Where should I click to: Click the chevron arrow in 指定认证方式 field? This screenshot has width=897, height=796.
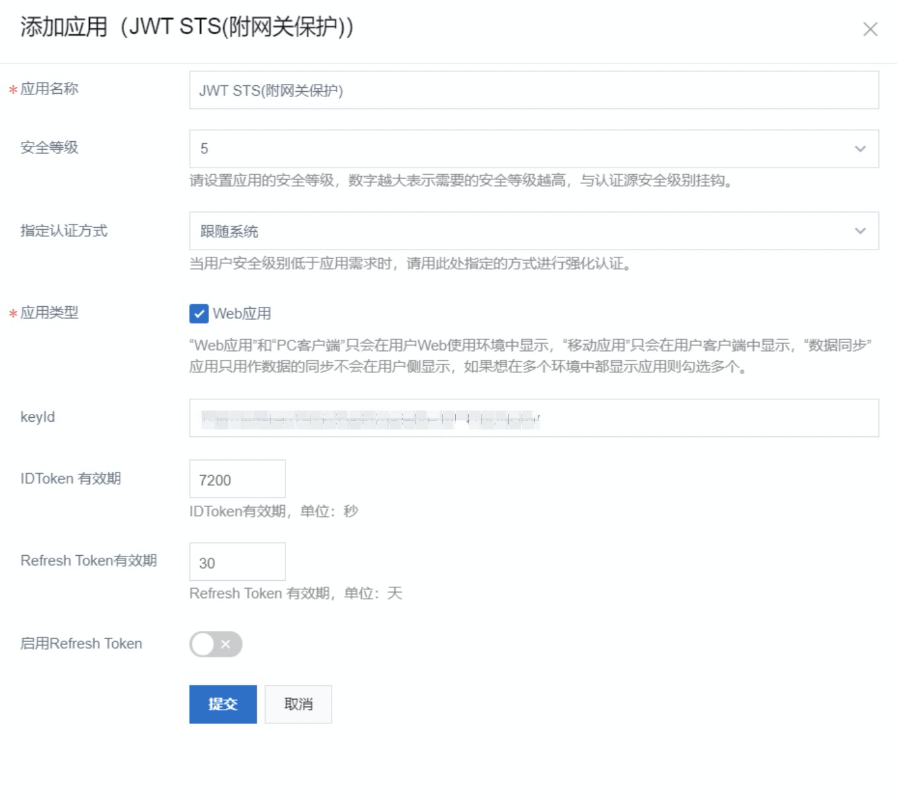point(860,231)
